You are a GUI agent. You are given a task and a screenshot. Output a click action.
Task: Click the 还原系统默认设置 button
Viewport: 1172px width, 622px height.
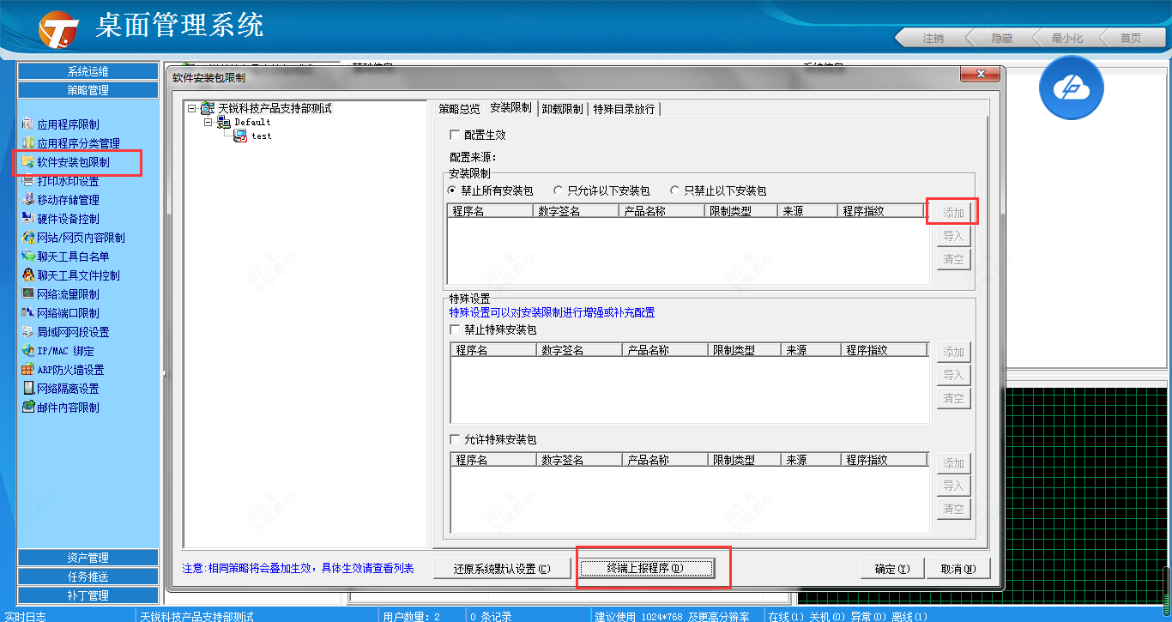pyautogui.click(x=502, y=568)
